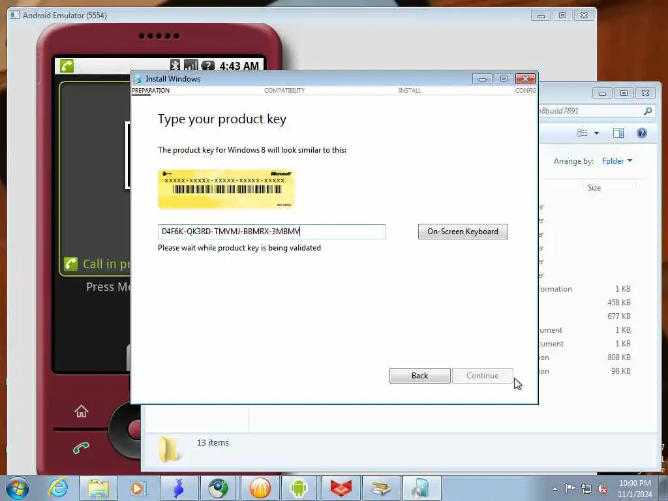Click the muted volume tray icon

[602, 489]
